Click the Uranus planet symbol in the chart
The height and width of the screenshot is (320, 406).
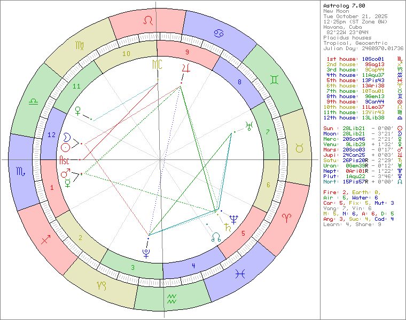(x=248, y=125)
